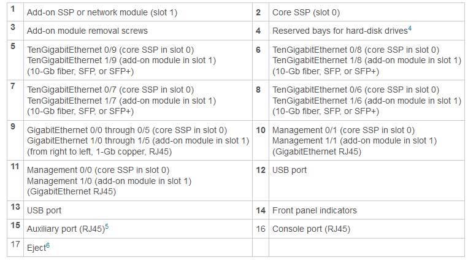Click the TenGigabitEthernet 0/6 core SSP line
Viewport: 468px width, 260px height.
coord(356,90)
